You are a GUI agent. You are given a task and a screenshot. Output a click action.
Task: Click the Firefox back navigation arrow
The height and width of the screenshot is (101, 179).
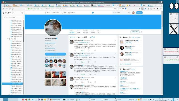coord(4,9)
